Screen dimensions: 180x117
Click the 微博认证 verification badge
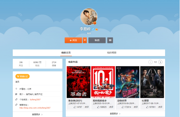[x=22, y=76]
